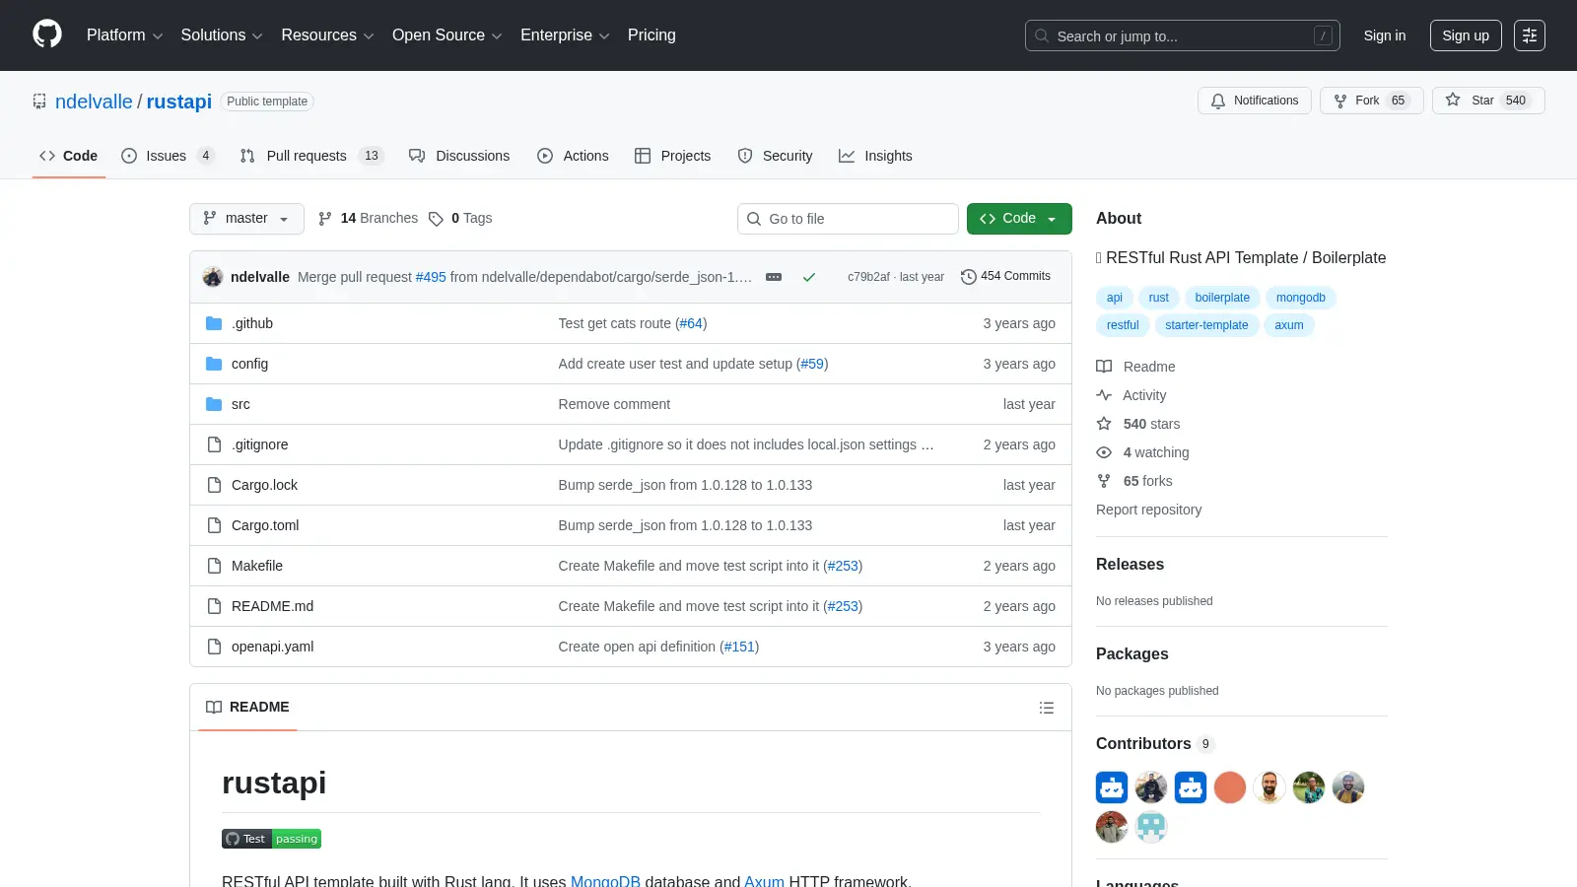Open the Remove comment commit message

[614, 404]
